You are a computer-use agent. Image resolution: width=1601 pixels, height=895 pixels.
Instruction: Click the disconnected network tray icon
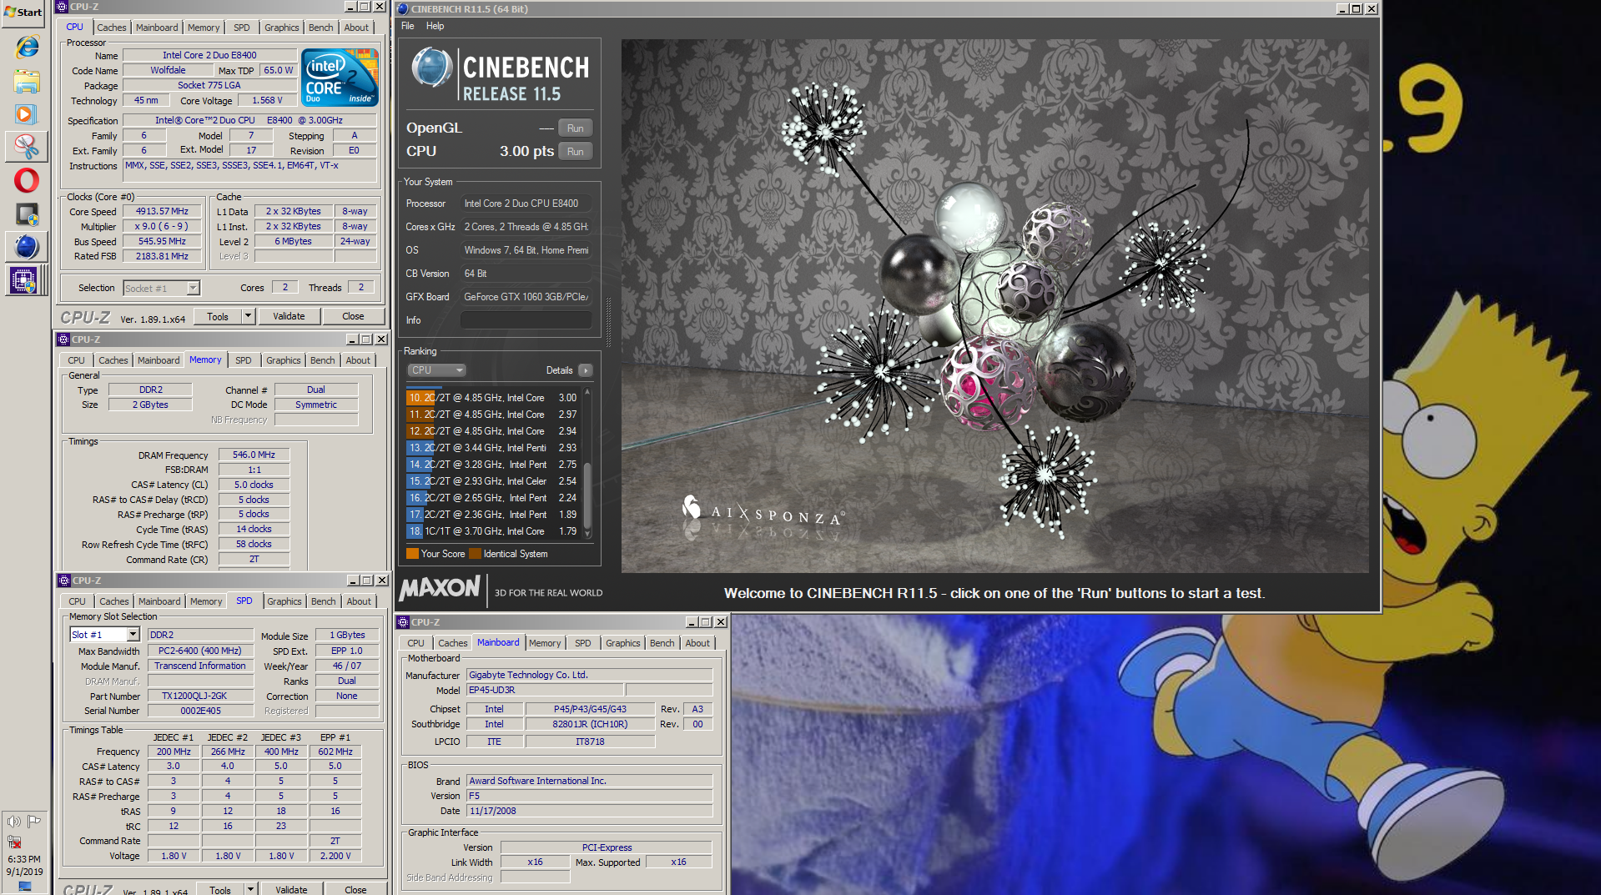point(13,842)
